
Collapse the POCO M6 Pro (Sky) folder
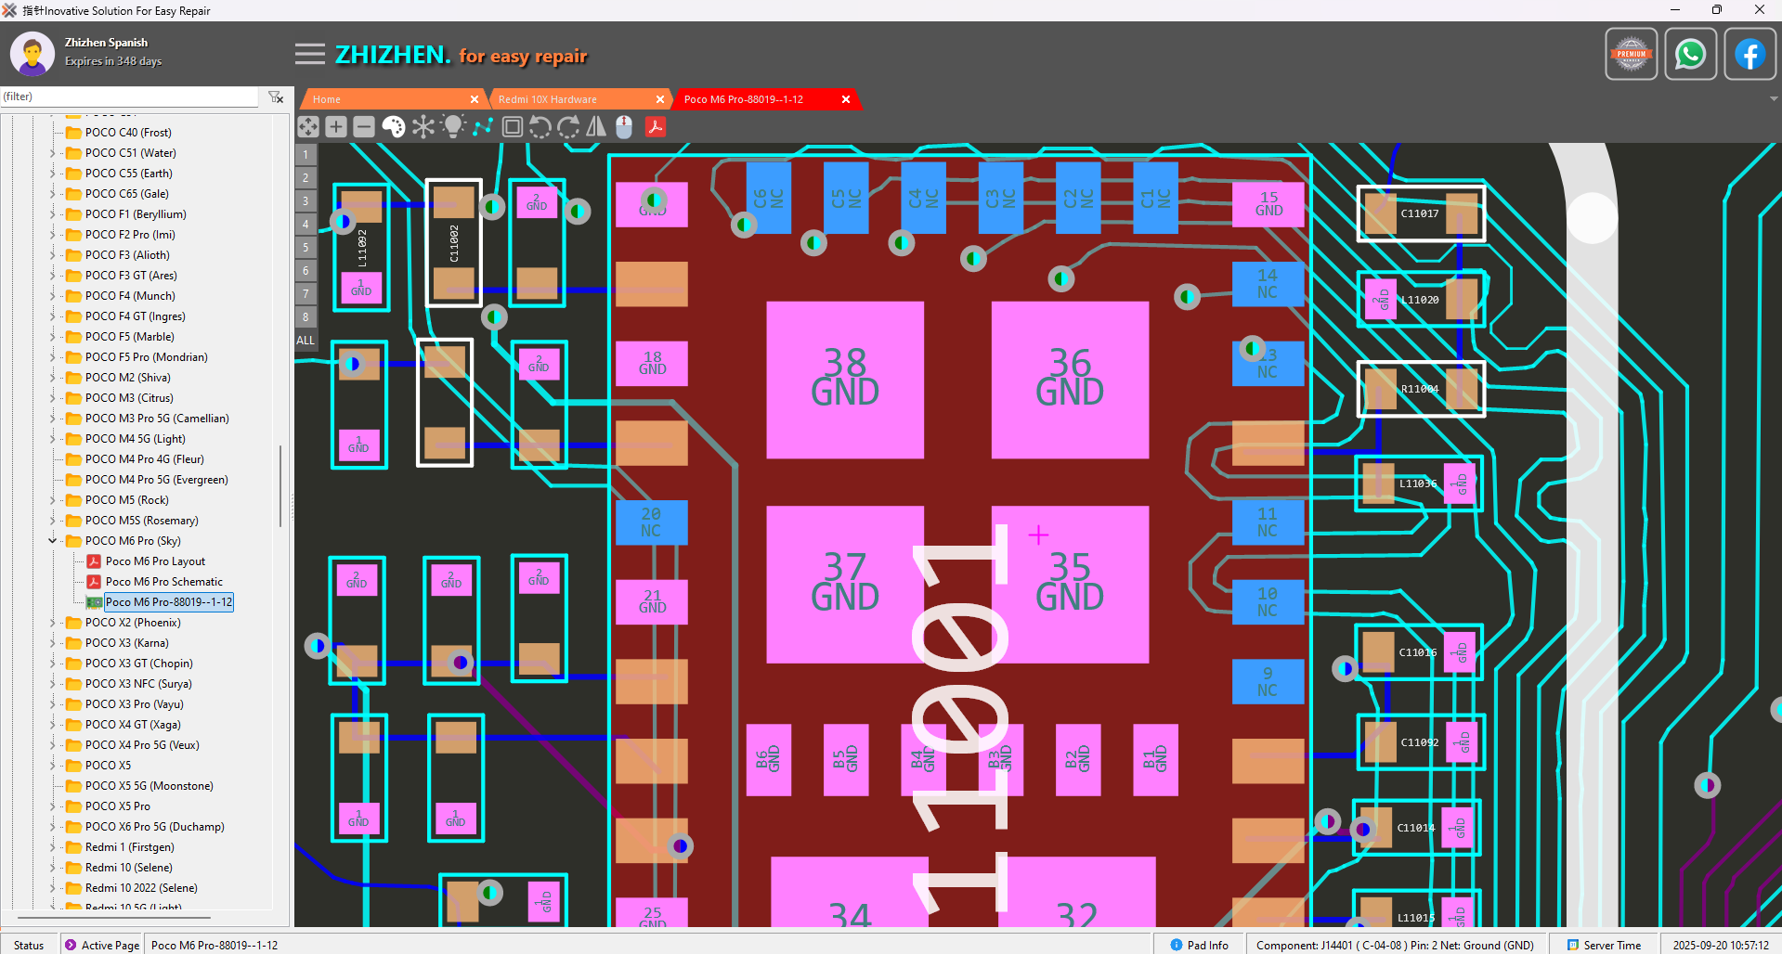53,541
